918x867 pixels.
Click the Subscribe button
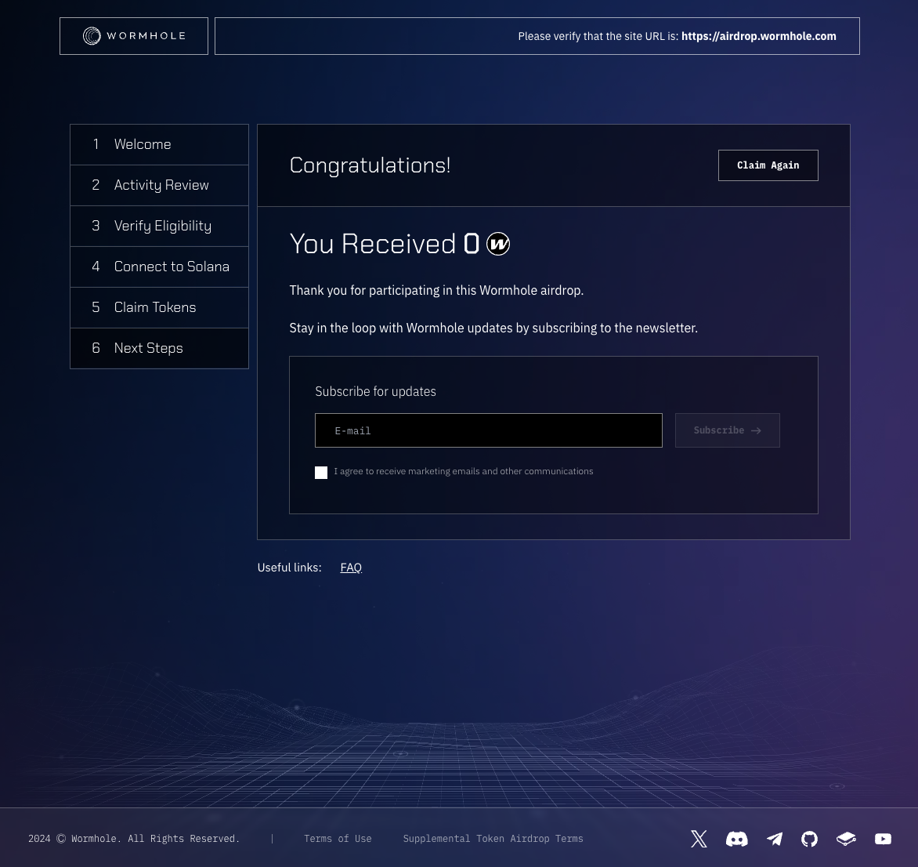tap(727, 430)
